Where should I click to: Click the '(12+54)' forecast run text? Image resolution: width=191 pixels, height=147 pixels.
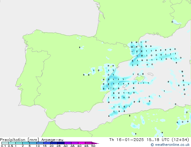[180, 140]
